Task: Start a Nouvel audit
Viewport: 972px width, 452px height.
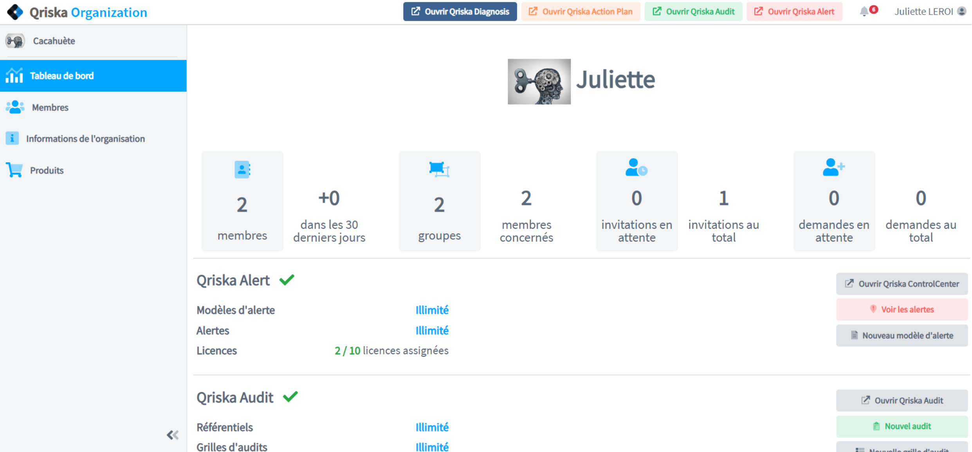Action: coord(902,426)
